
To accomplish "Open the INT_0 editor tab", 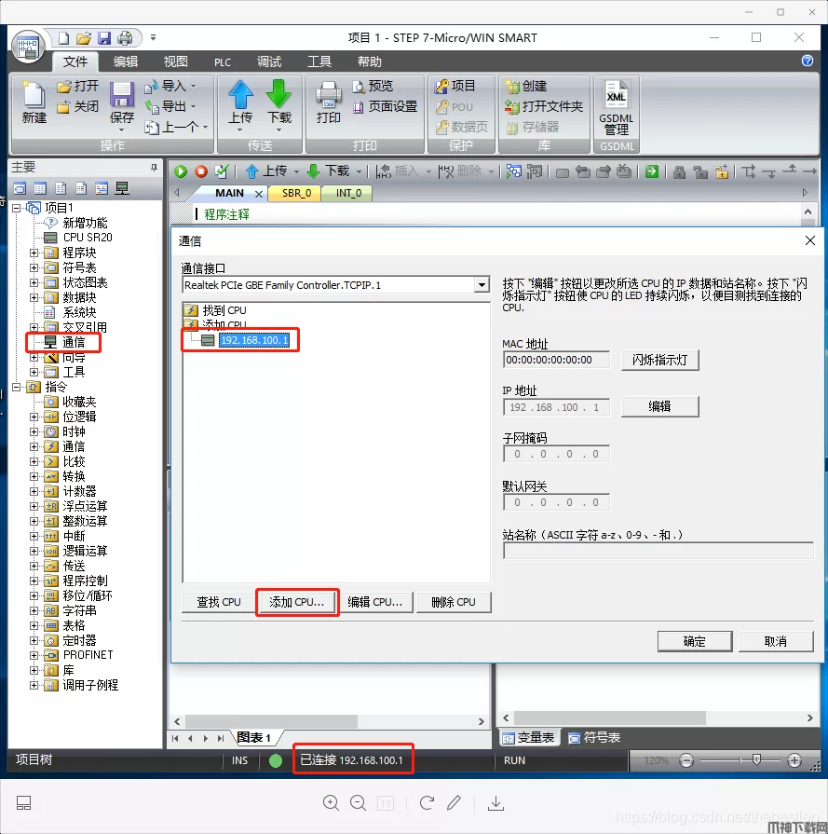I will (x=348, y=193).
